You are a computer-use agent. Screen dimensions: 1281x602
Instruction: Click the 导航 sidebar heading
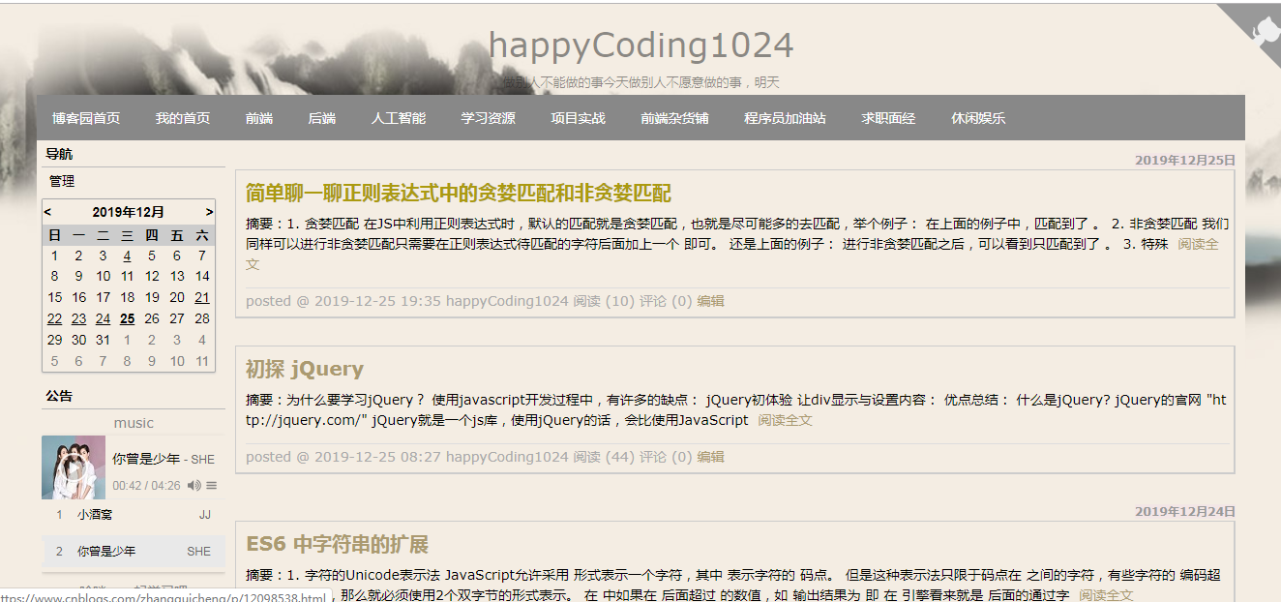pyautogui.click(x=59, y=154)
